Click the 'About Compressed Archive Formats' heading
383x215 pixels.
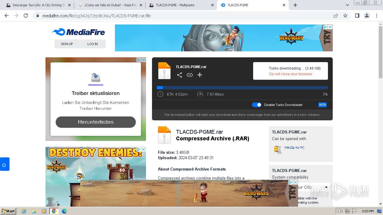tap(192, 169)
